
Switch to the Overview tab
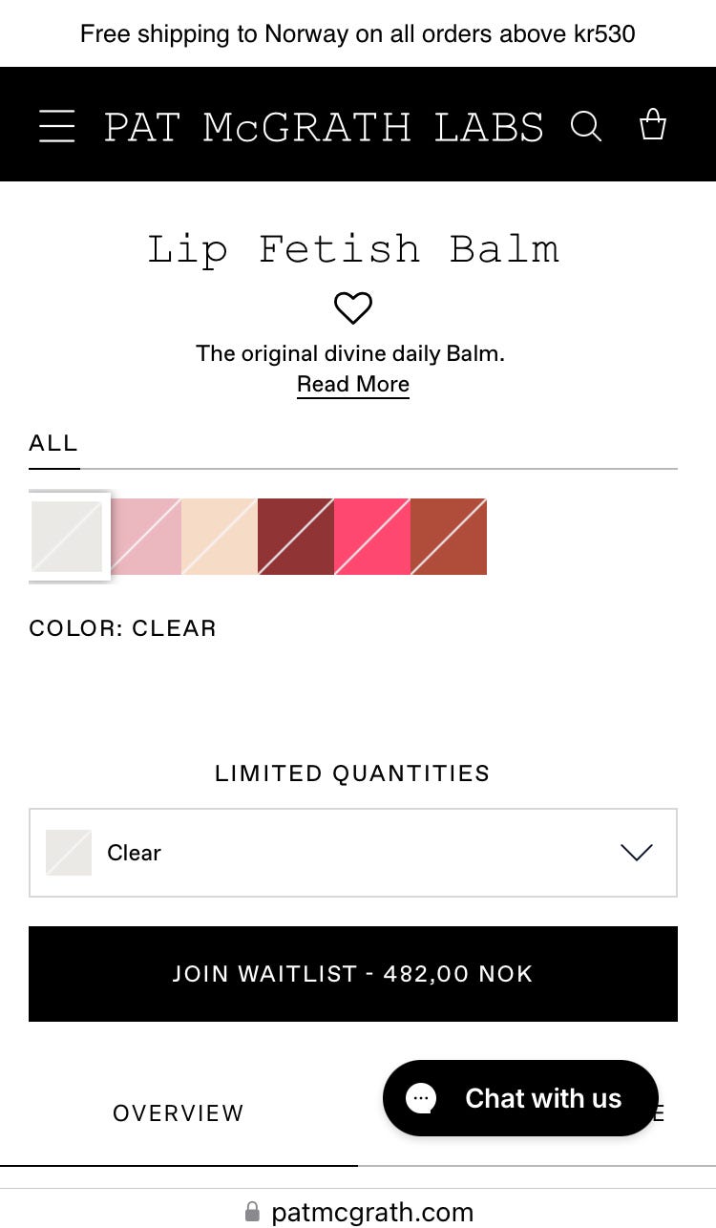coord(179,1113)
